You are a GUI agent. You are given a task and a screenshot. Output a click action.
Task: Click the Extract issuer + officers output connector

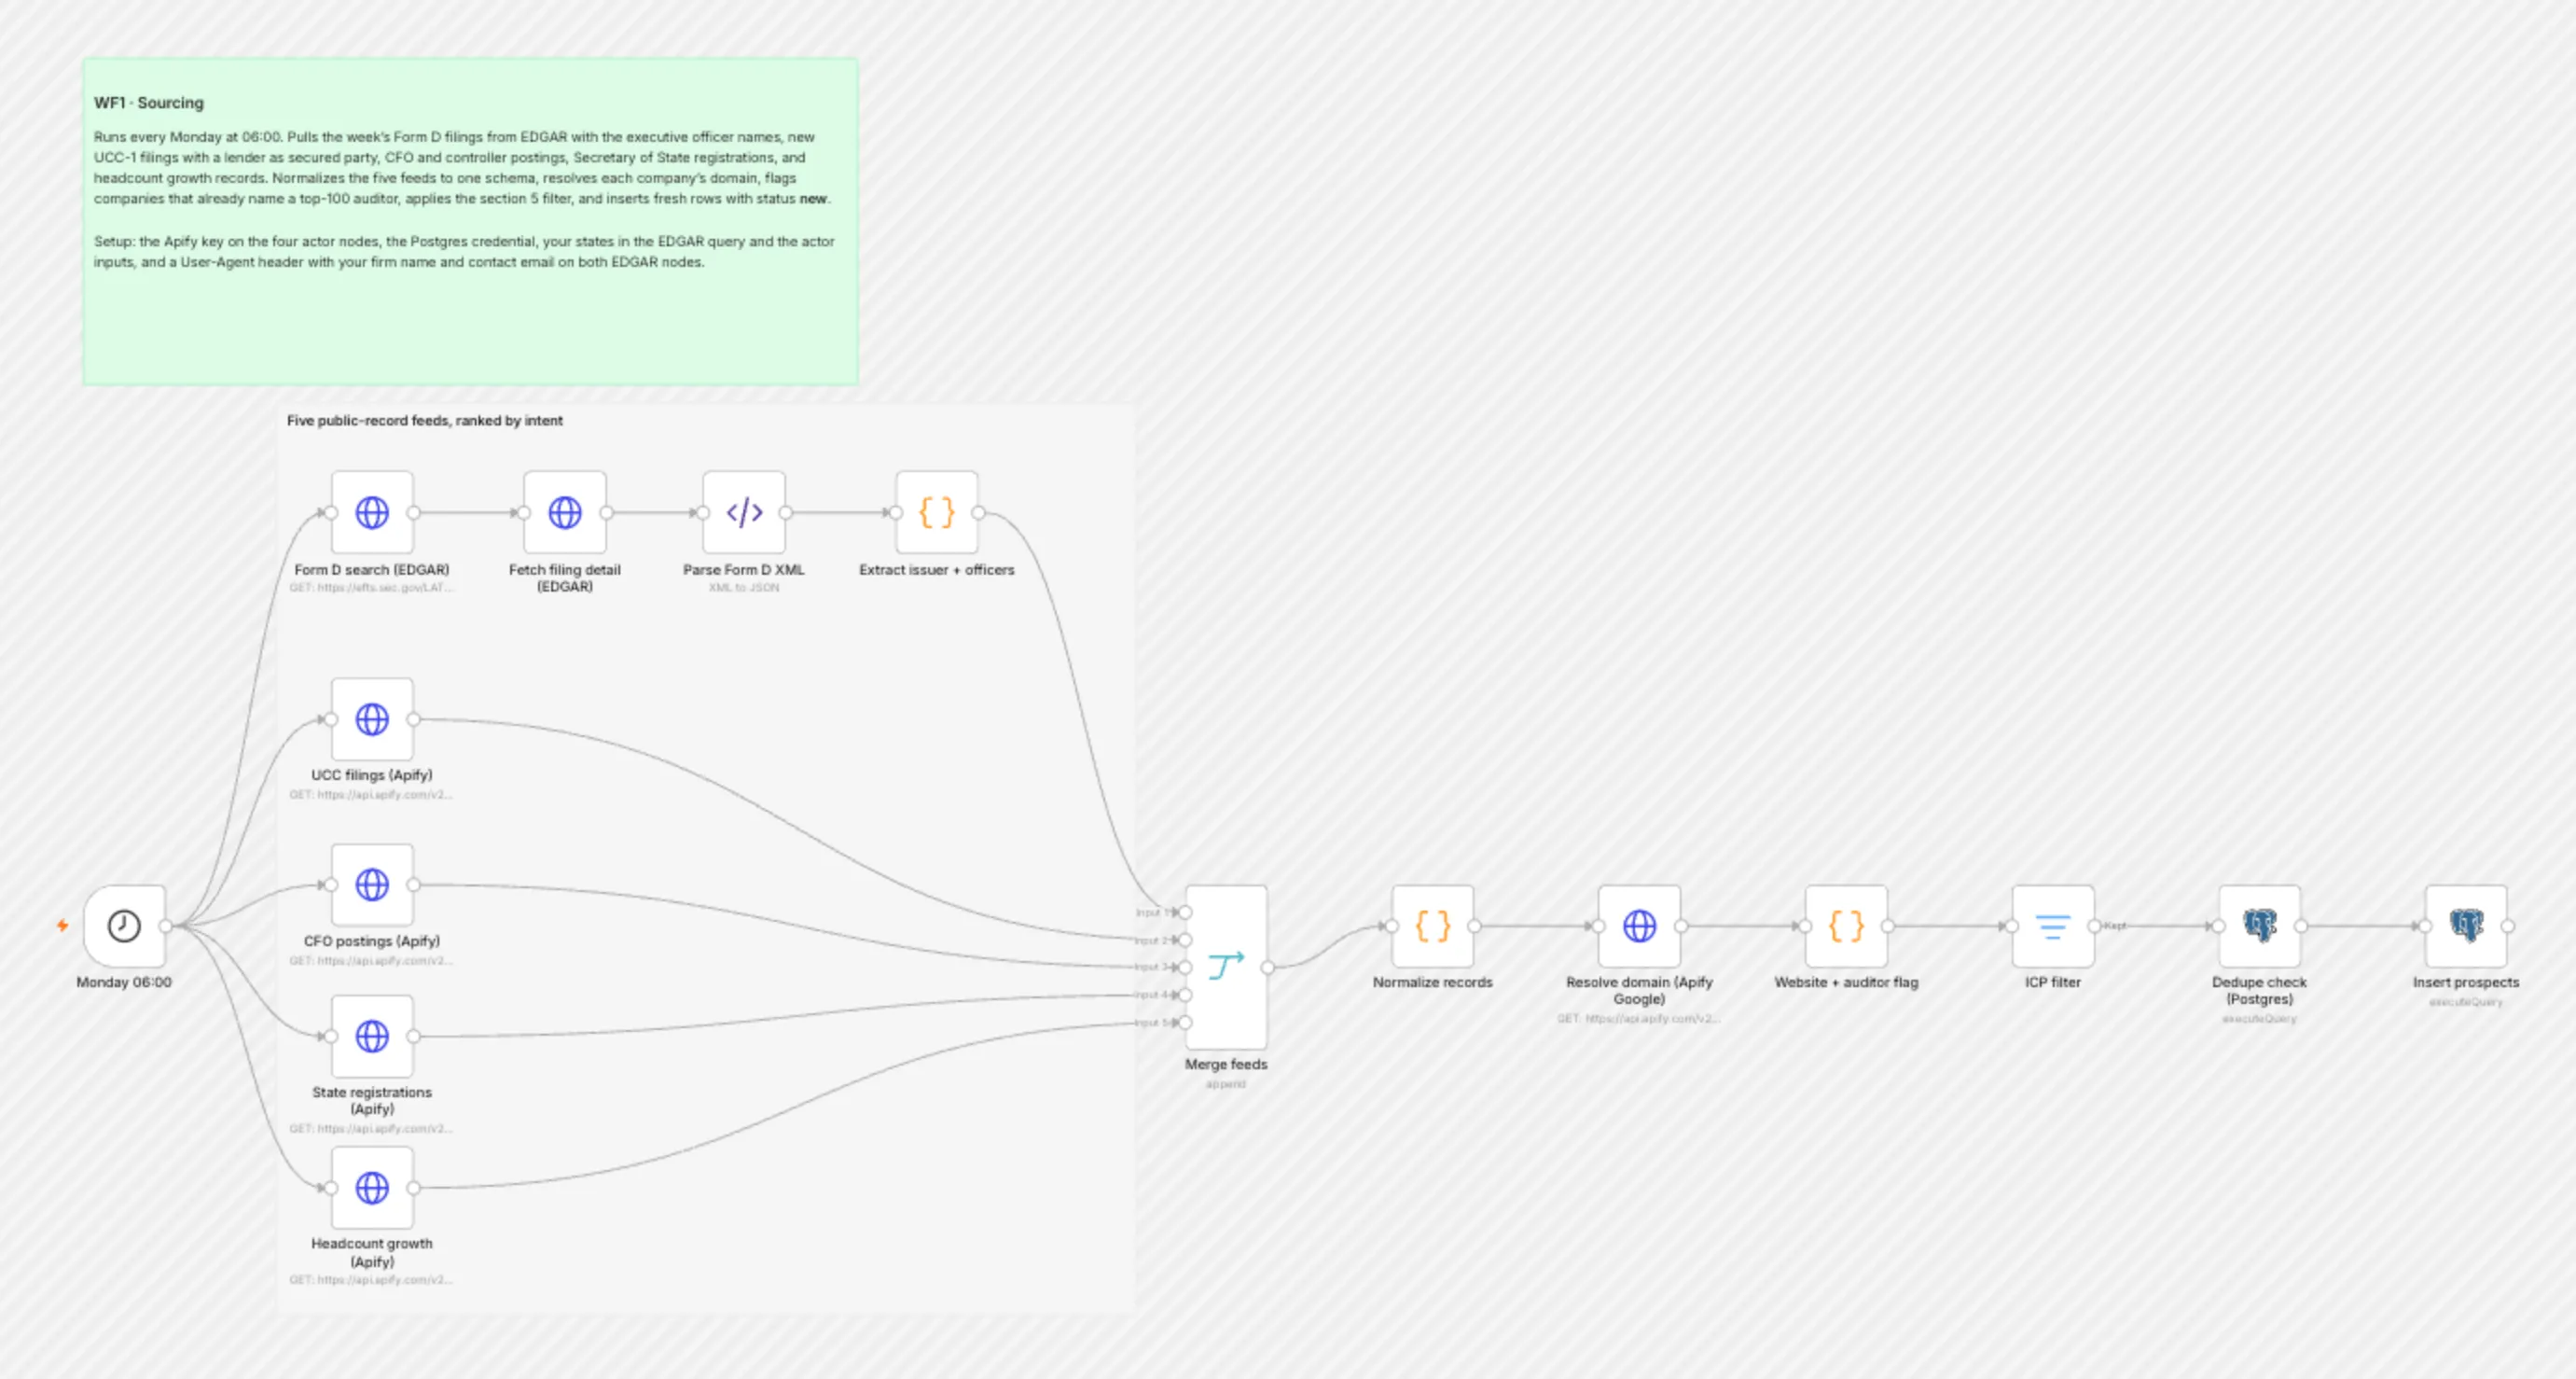[x=979, y=512]
